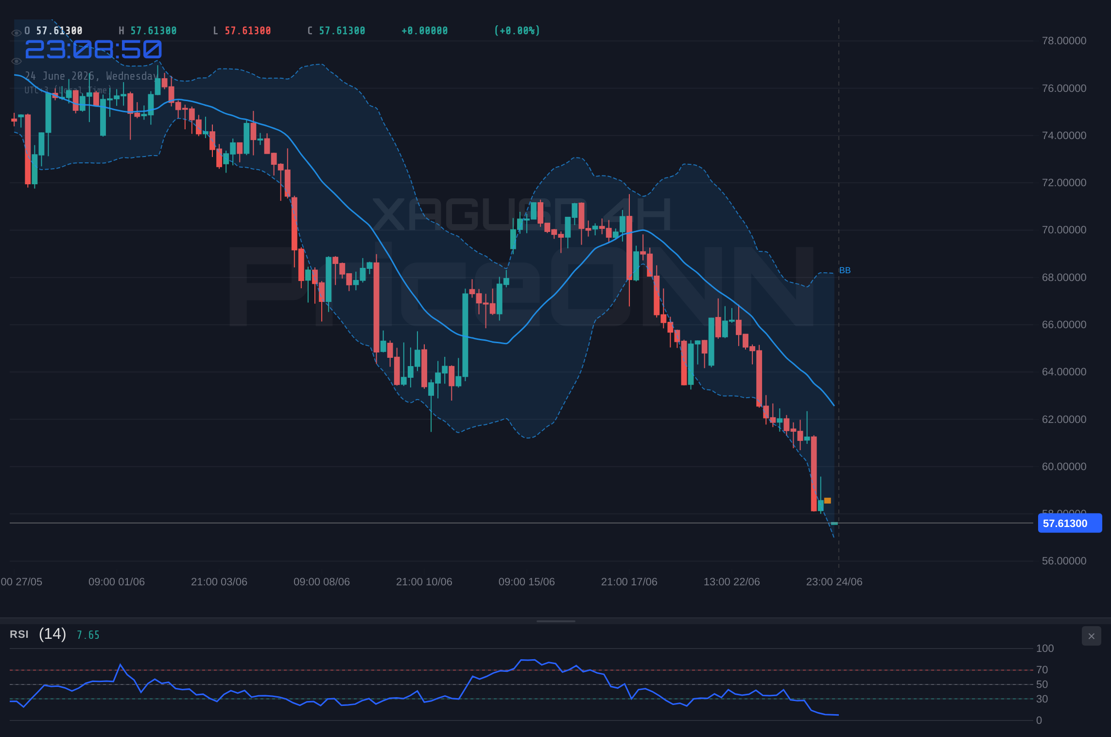This screenshot has width=1111, height=737.
Task: Click the High value 57.61300
Action: 154,31
